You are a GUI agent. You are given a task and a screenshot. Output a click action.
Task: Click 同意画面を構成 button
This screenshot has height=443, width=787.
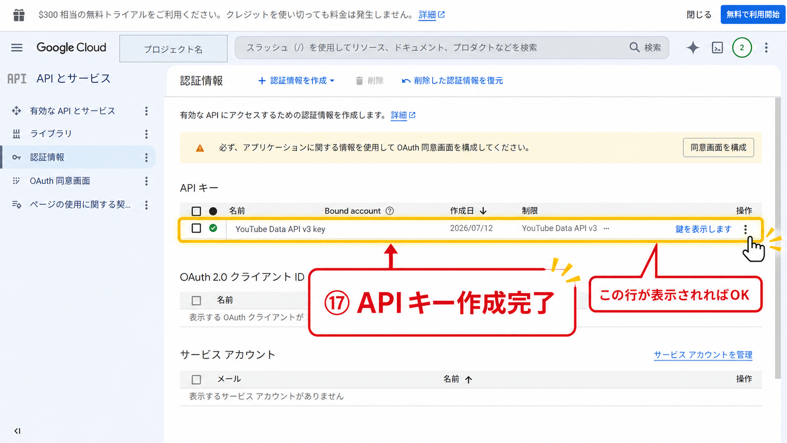click(x=718, y=148)
